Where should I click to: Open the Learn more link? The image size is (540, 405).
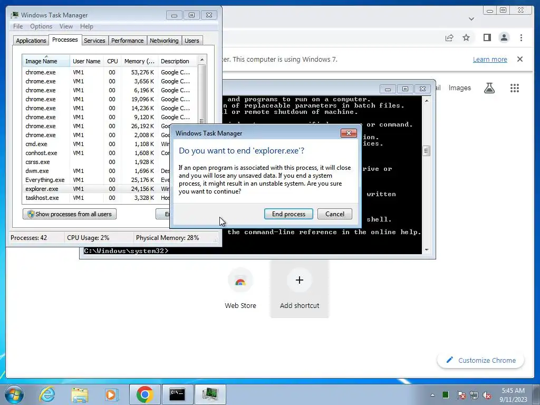[490, 59]
